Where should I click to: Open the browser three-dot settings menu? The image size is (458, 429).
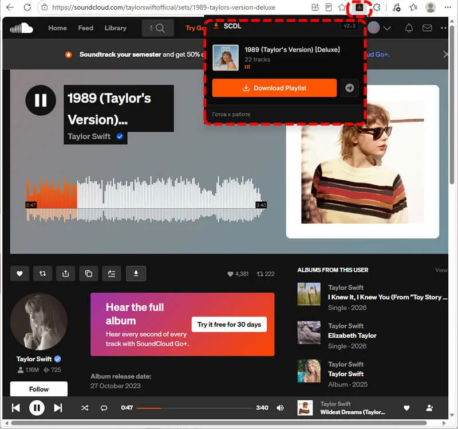pyautogui.click(x=448, y=7)
